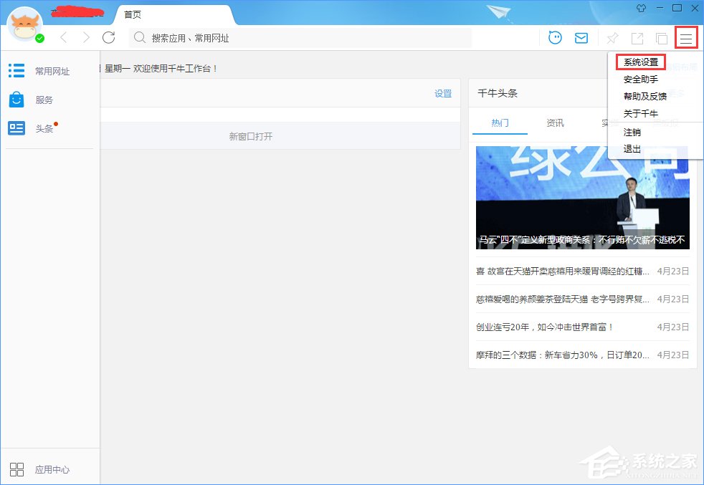
Task: Select 系统设置 from the open menu
Action: (642, 62)
